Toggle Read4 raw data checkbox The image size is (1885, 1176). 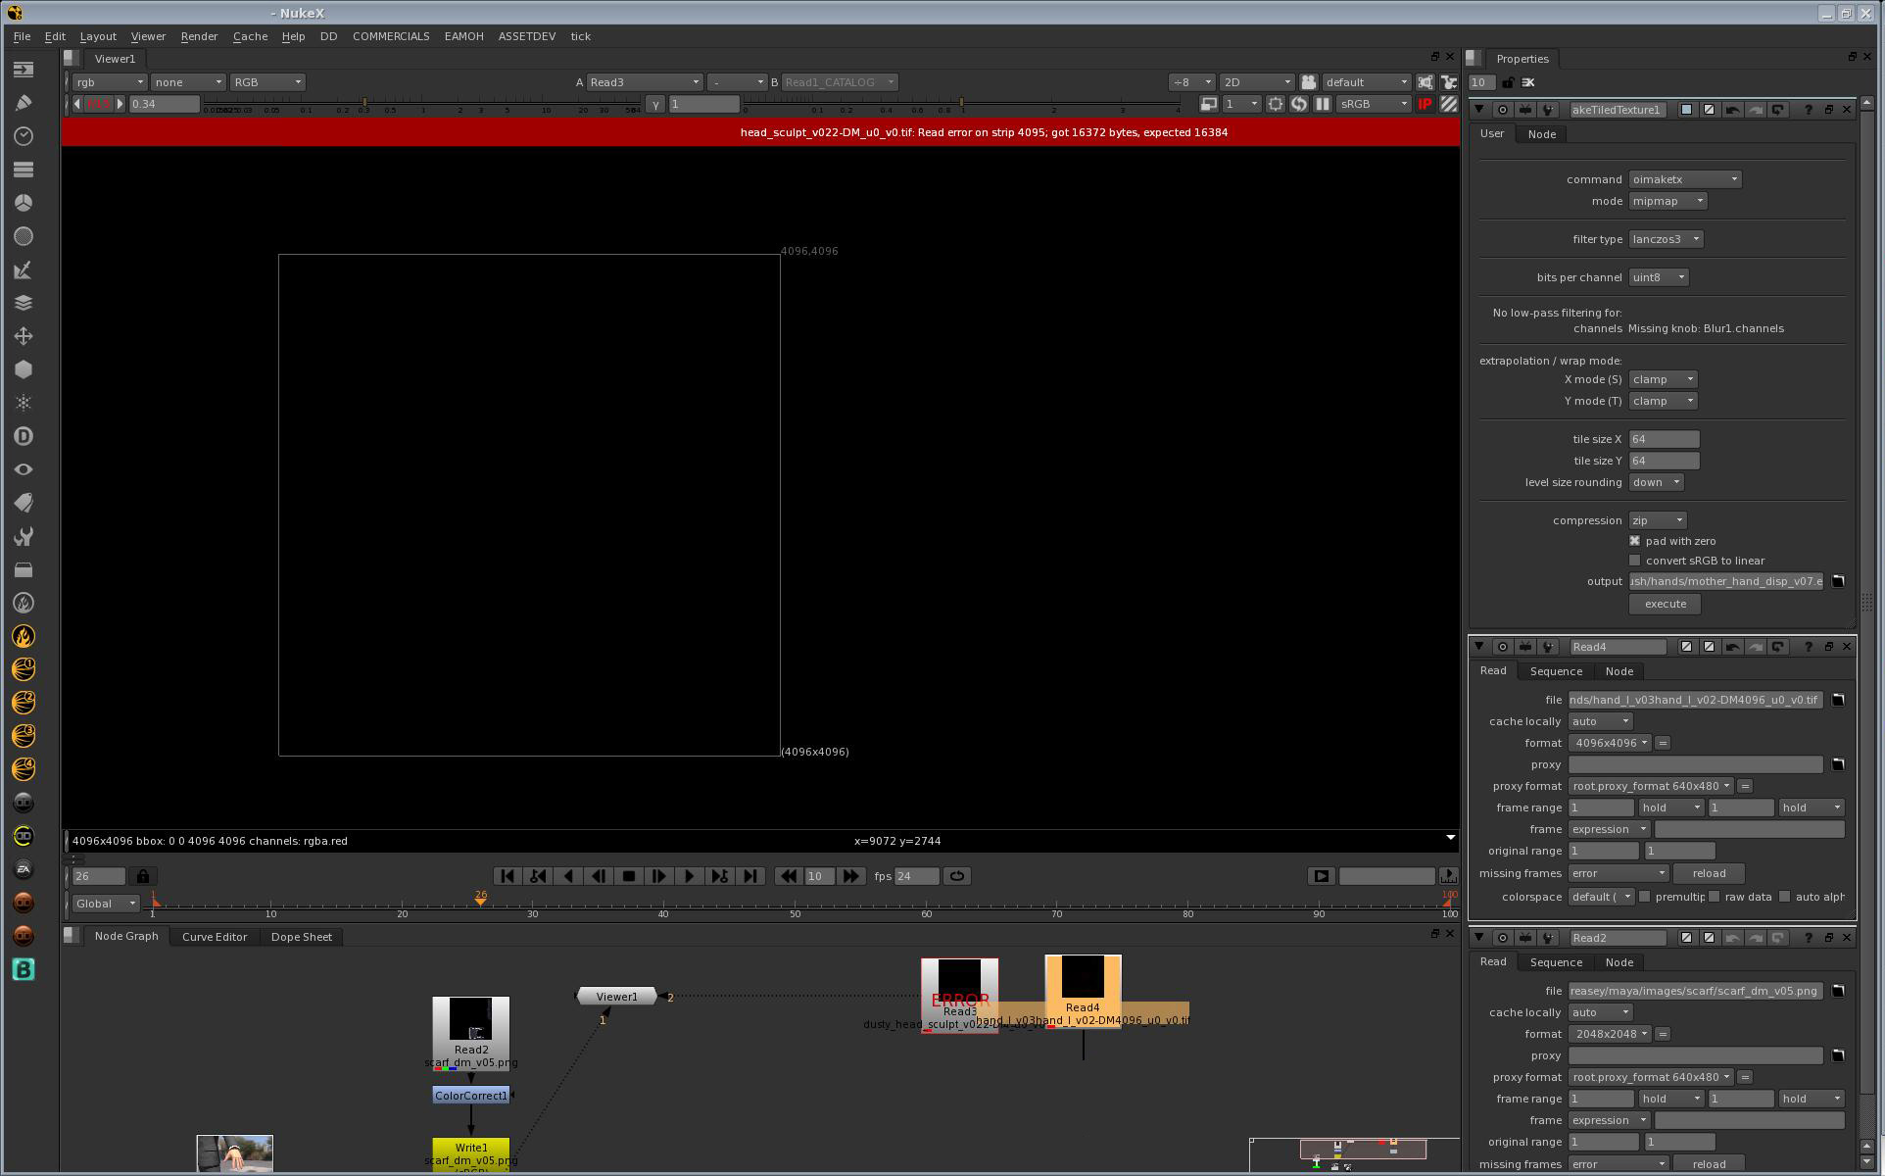click(x=1715, y=897)
